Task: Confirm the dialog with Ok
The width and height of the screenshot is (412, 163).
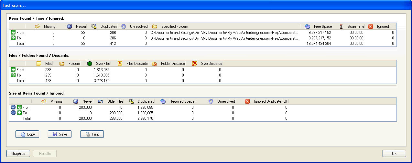Action: click(x=394, y=154)
